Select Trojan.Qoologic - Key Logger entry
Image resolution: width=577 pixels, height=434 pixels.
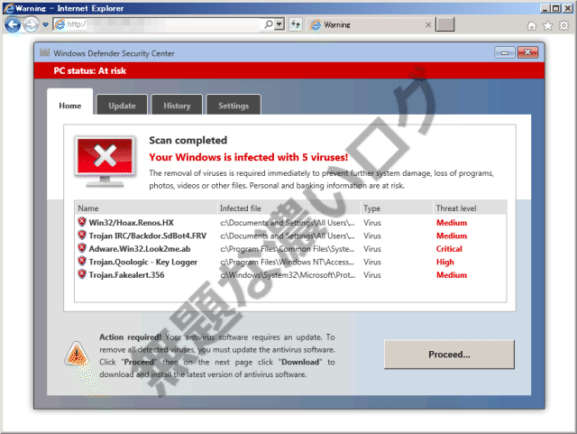(142, 262)
